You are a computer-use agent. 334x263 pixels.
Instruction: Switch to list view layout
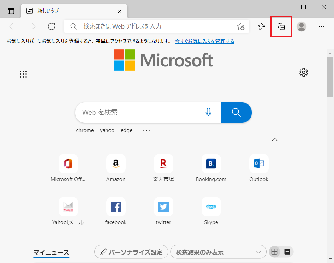pyautogui.click(x=287, y=252)
